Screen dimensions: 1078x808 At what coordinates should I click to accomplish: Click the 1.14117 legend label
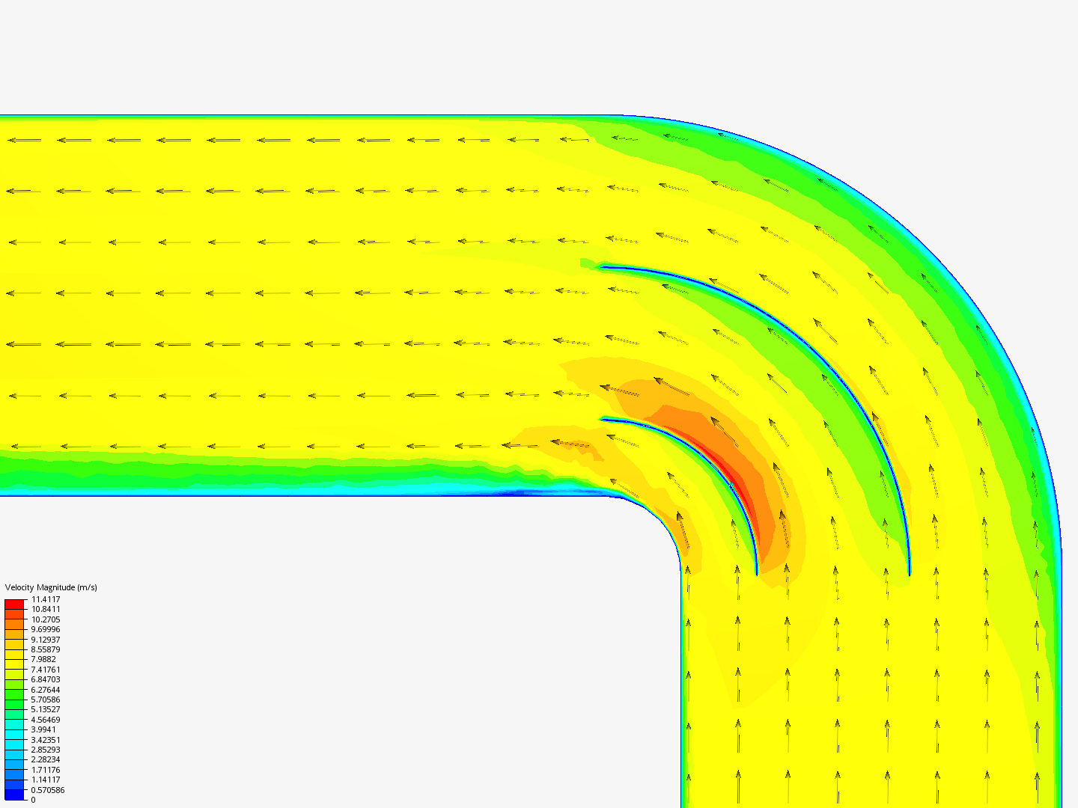coord(46,780)
